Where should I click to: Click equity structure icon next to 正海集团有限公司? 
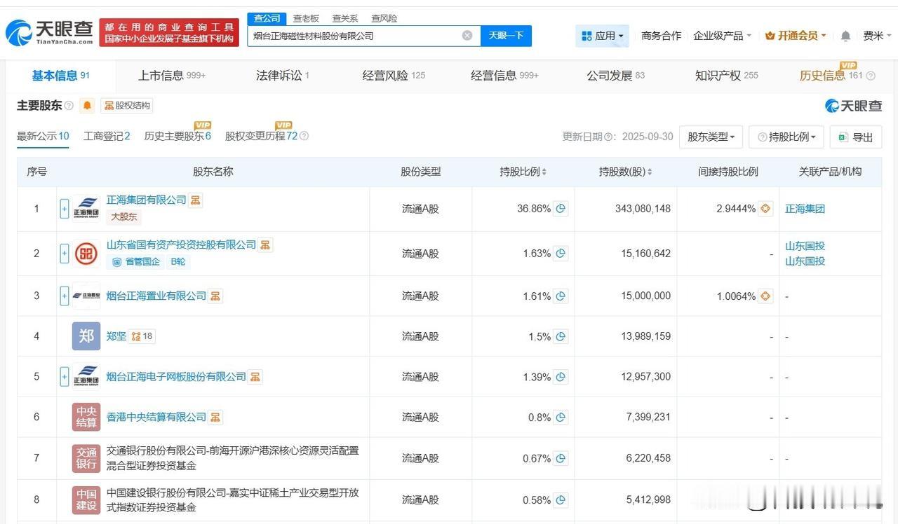point(196,200)
